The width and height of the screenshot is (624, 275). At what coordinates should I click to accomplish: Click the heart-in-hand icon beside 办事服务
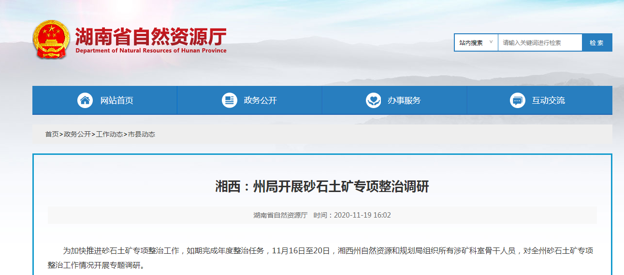pos(374,100)
